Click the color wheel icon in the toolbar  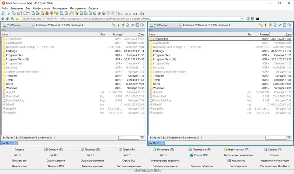tap(104, 13)
